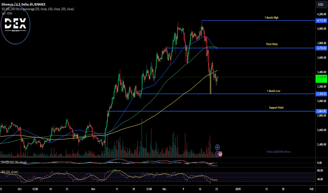The width and height of the screenshot is (328, 193).
Task: Select the 1 Month High horizontal line
Action: pyautogui.click(x=258, y=20)
